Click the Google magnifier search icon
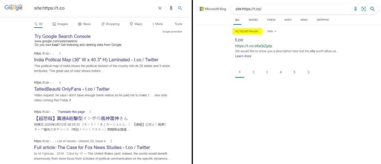The height and width of the screenshot is (164, 381). click(x=180, y=8)
